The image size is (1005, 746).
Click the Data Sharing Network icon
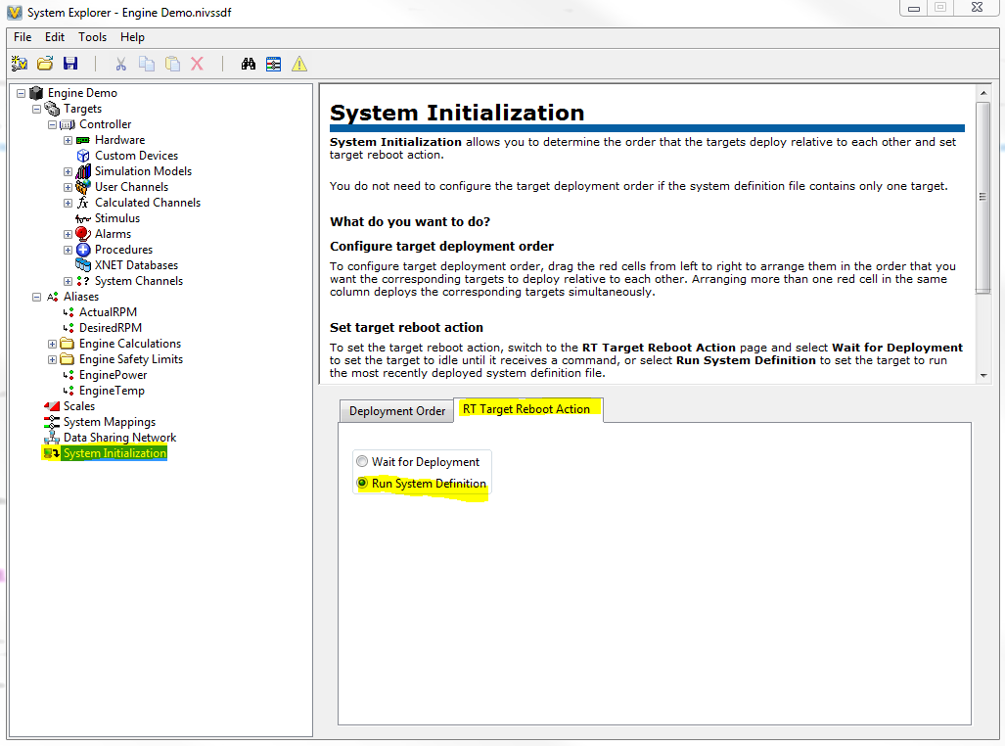pos(52,438)
